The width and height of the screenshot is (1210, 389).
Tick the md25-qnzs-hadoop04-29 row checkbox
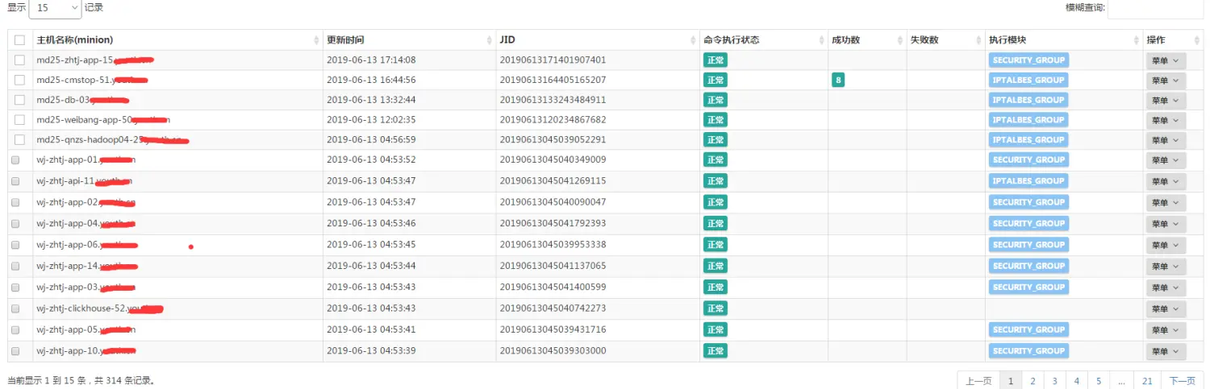[x=19, y=139]
